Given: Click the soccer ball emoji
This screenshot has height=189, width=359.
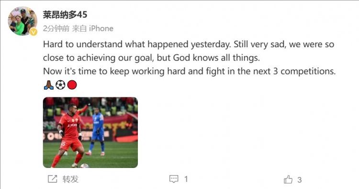Looking at the screenshot, I should pos(60,85).
